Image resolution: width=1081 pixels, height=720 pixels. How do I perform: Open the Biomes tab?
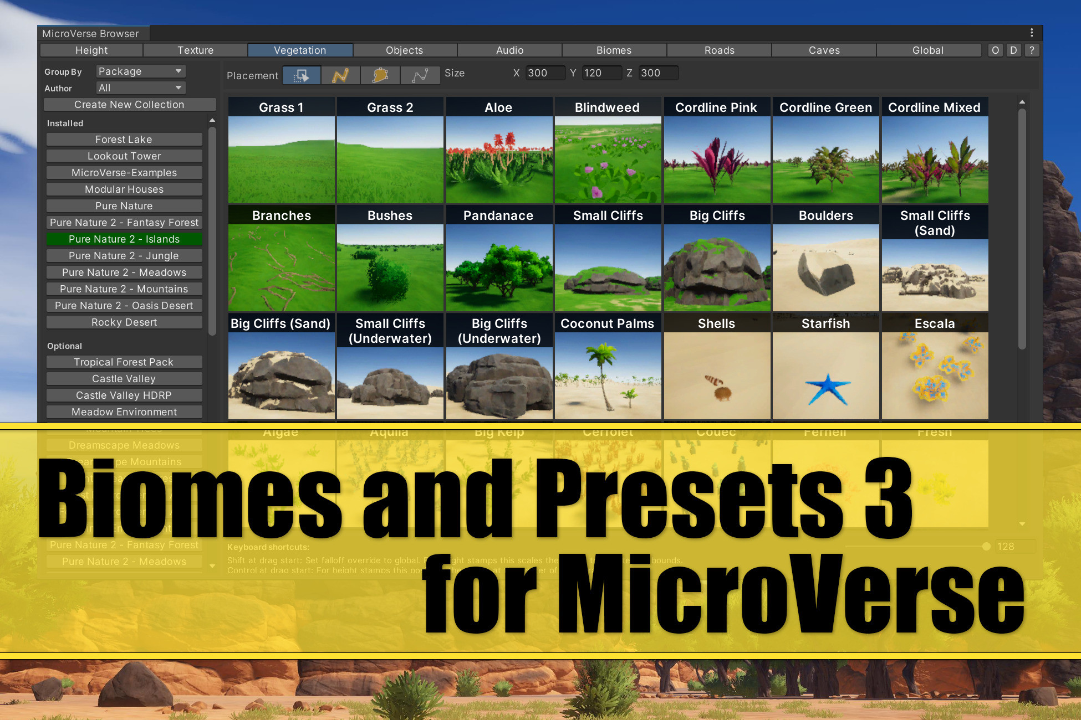coord(614,50)
